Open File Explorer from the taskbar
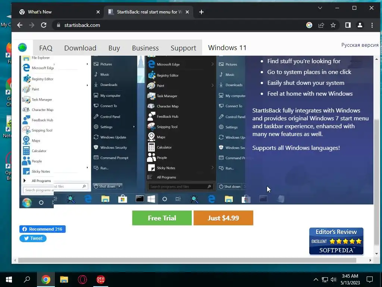This screenshot has width=382, height=287. tap(64, 280)
